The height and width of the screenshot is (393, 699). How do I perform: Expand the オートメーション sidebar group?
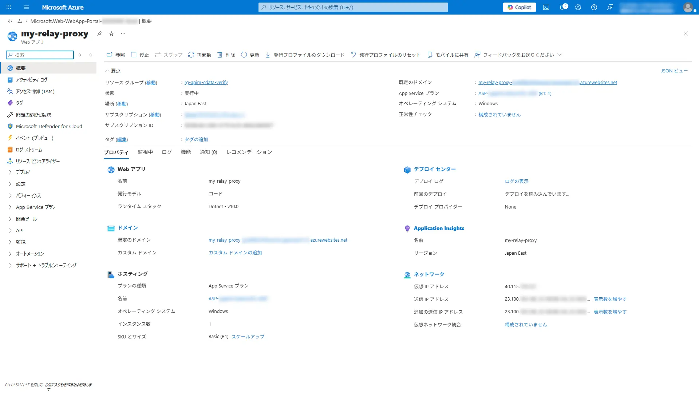(48, 254)
